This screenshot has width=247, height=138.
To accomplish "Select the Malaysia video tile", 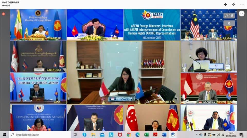I will [209, 25].
